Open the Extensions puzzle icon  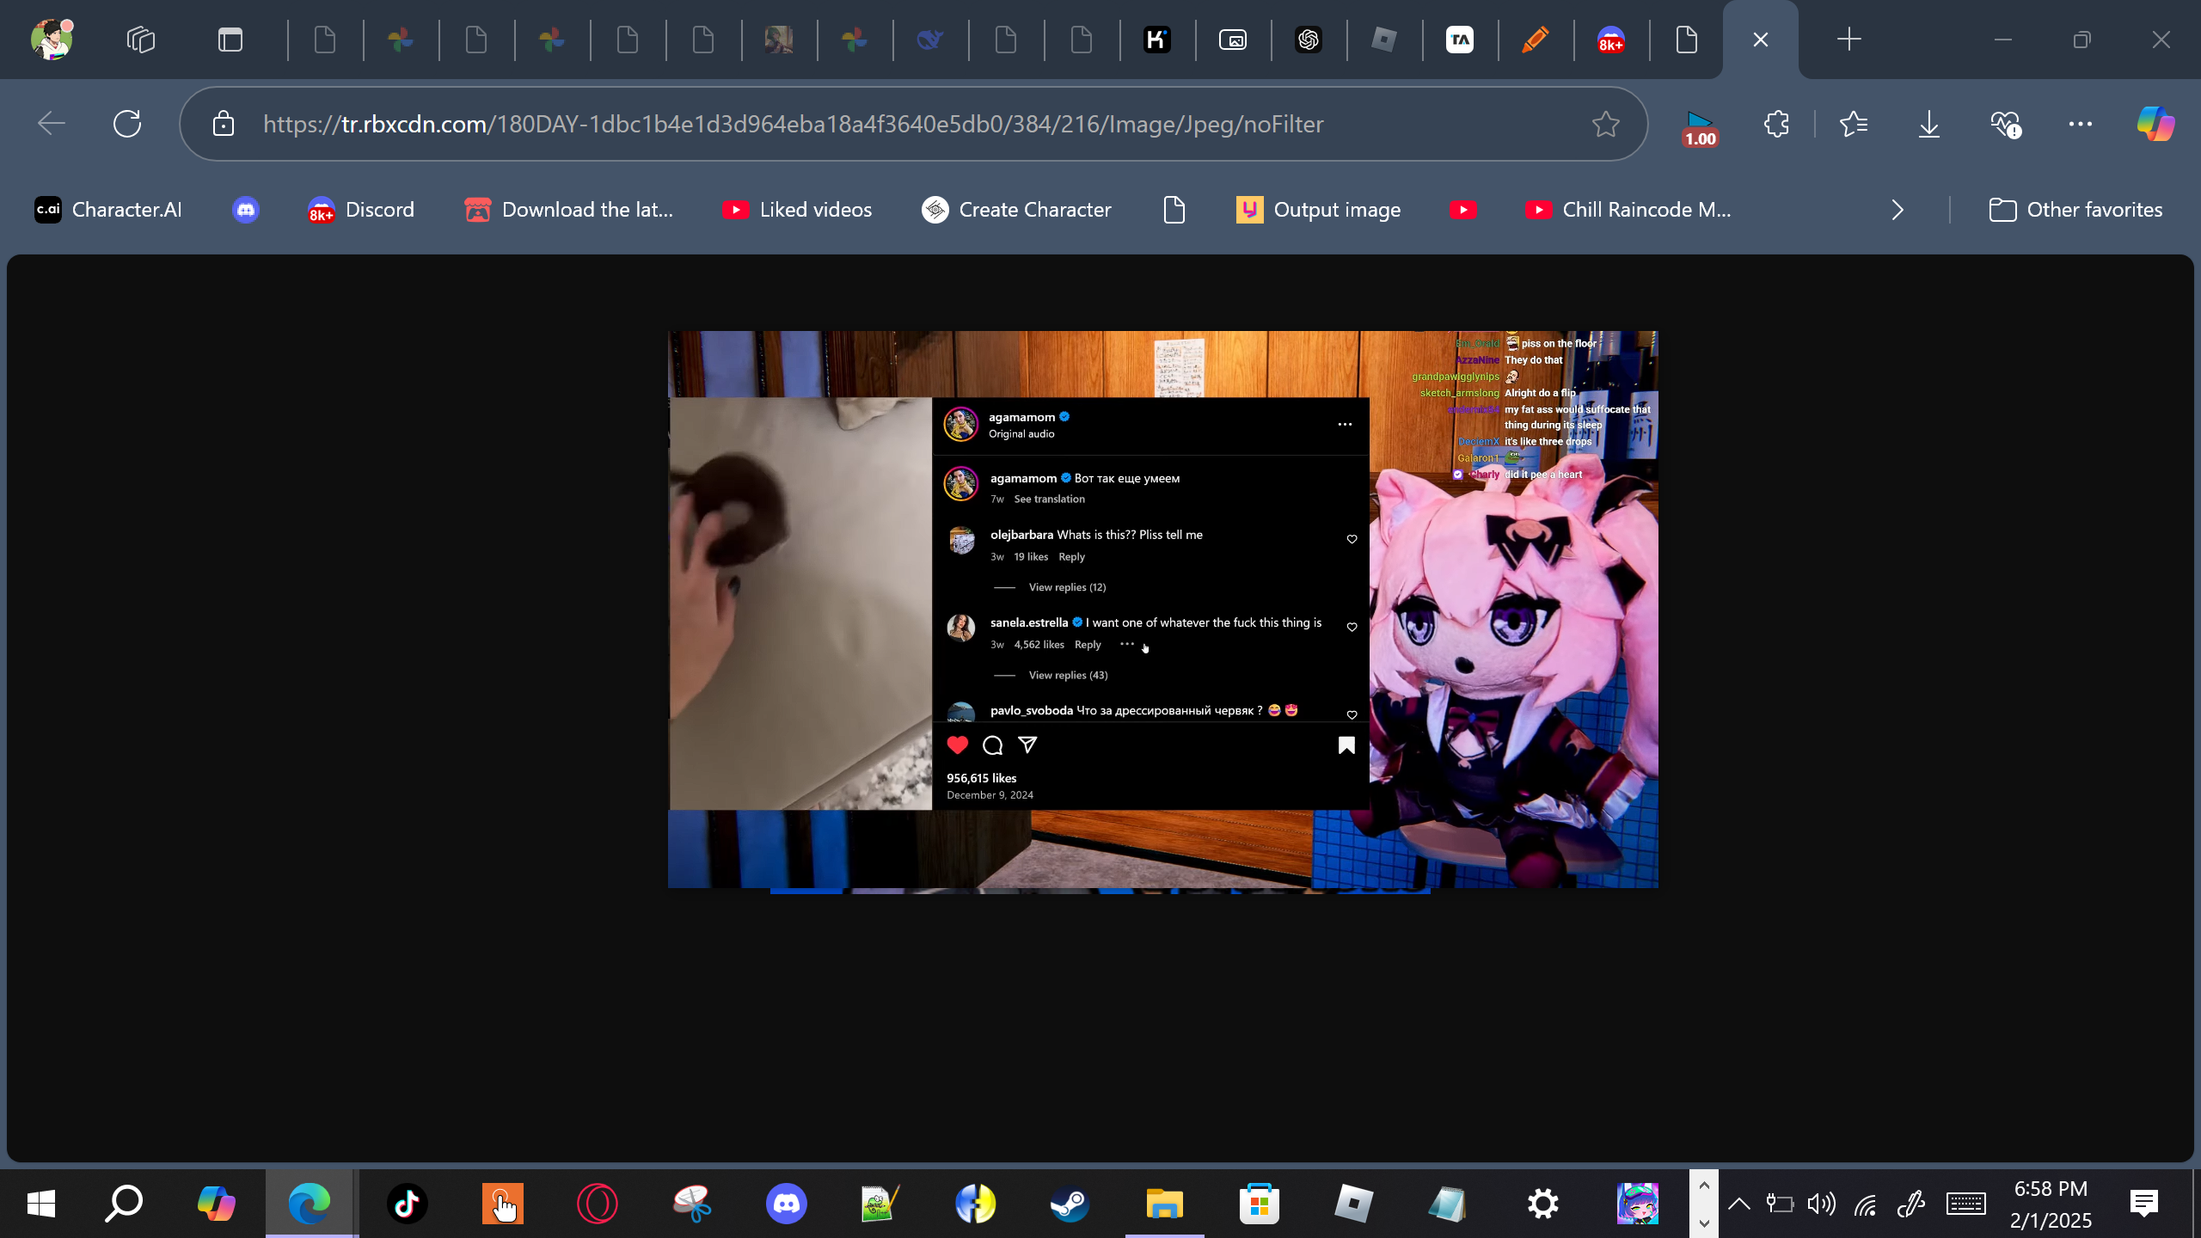pos(1776,124)
